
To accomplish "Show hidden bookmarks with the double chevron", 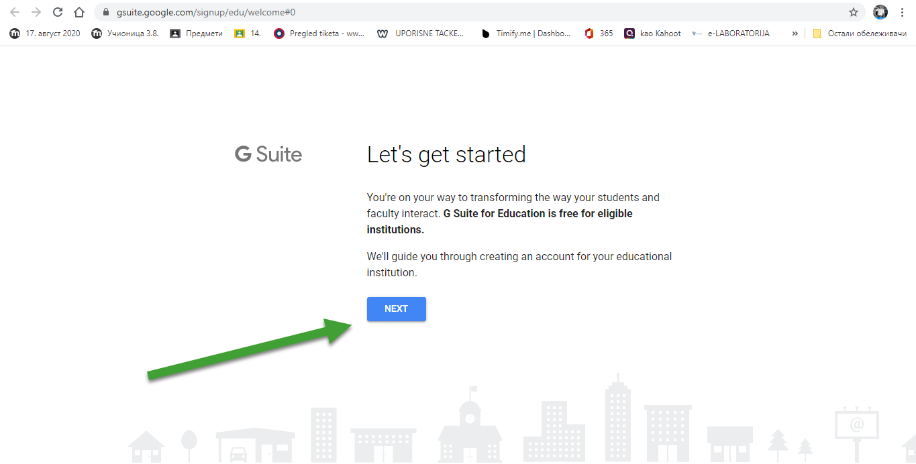I will click(795, 34).
